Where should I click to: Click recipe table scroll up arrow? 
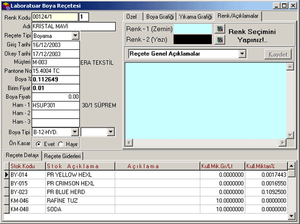coord(291,166)
